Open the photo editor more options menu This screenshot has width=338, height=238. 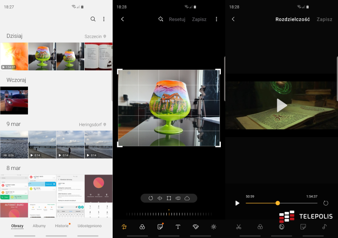pyautogui.click(x=216, y=19)
